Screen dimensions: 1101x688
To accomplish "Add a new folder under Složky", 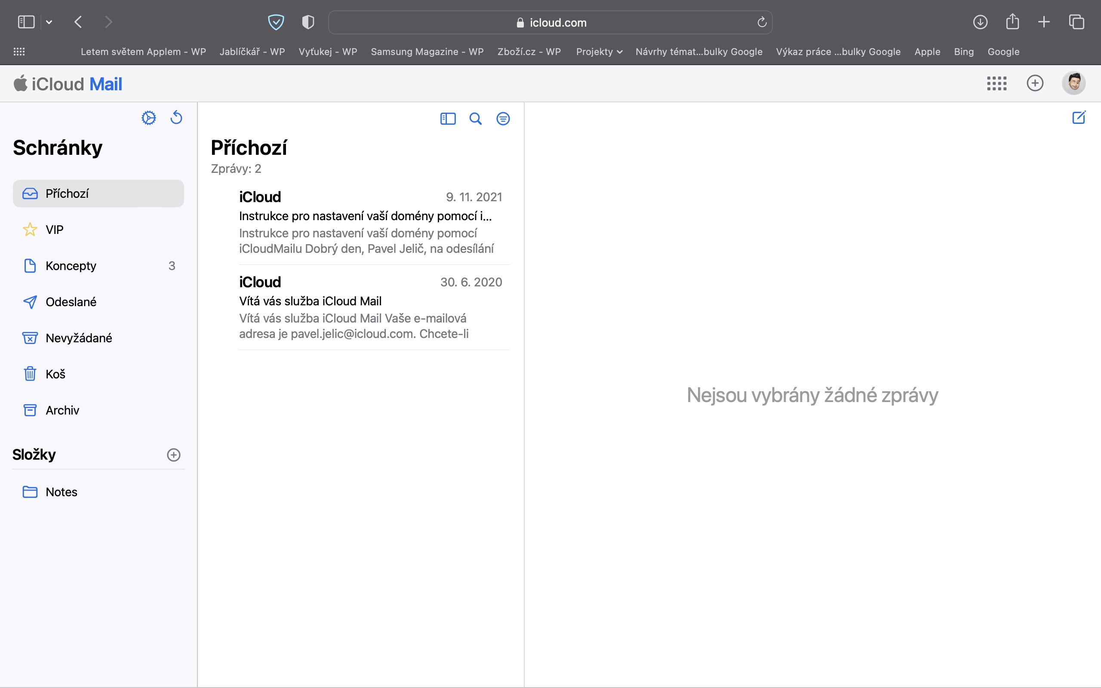I will pyautogui.click(x=173, y=455).
